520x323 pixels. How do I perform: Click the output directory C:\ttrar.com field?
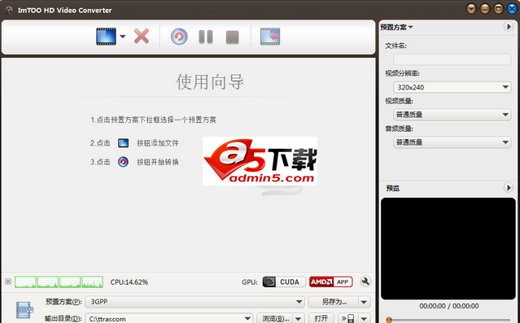point(169,318)
